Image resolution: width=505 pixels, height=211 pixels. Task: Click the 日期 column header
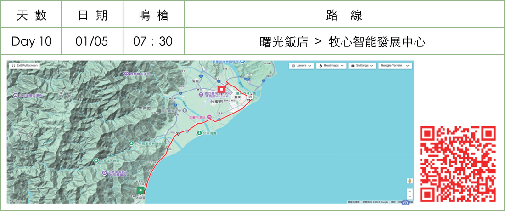click(x=92, y=15)
